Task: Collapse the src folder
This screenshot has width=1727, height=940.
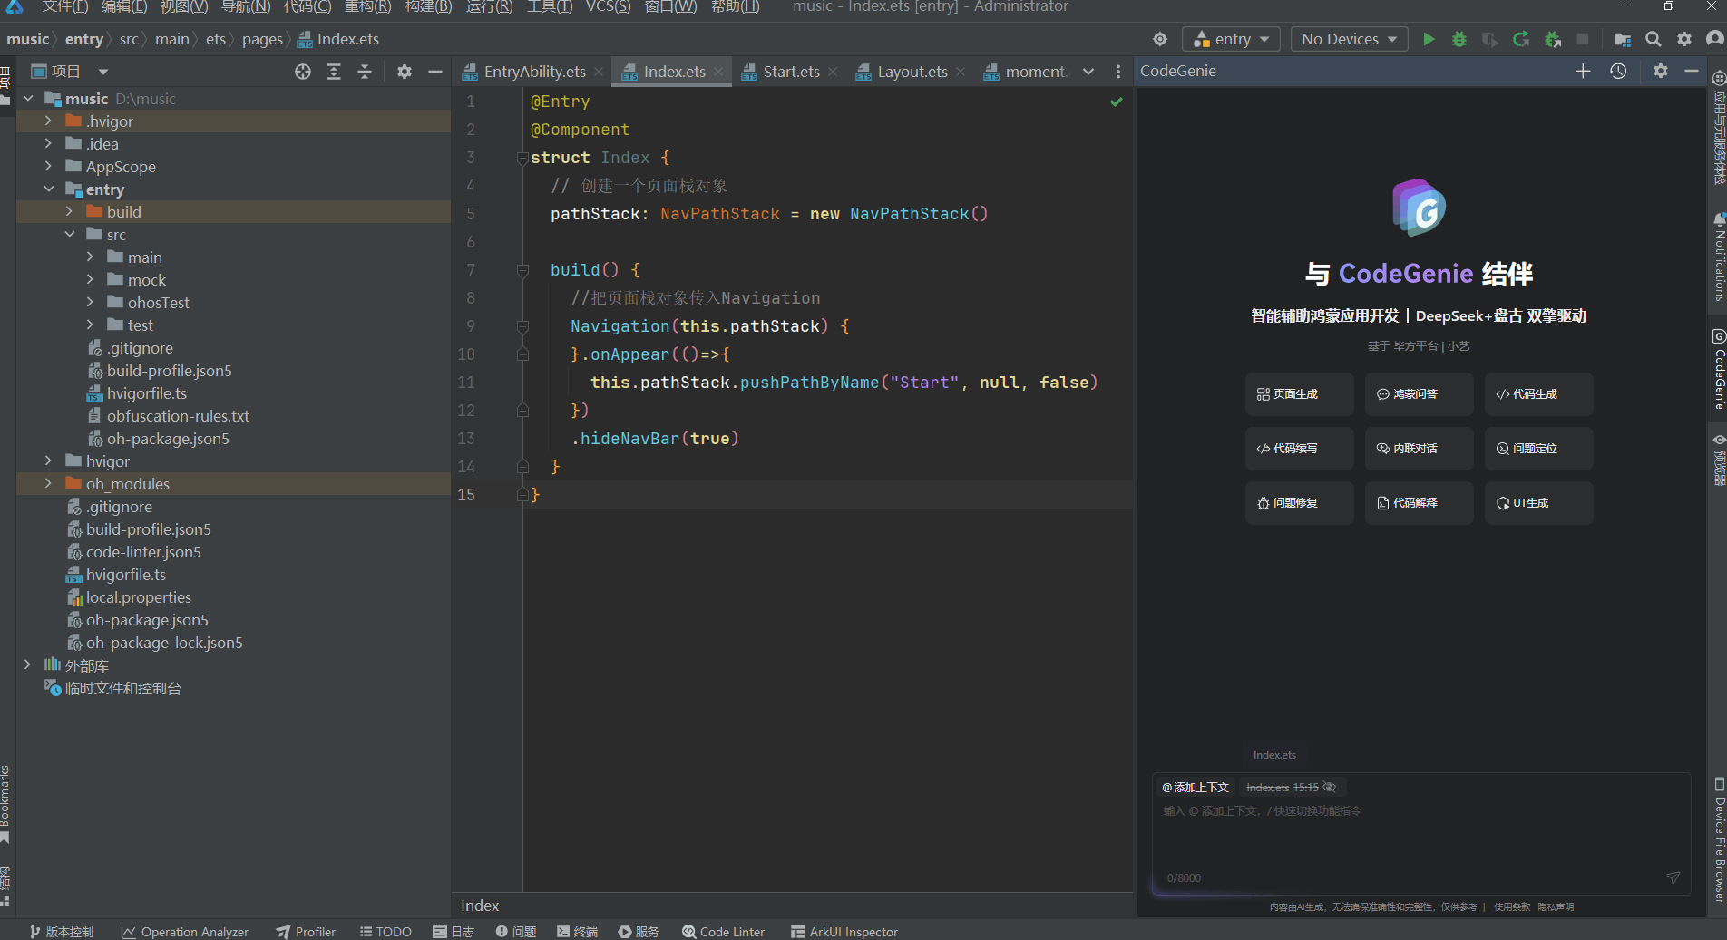Action: tap(69, 234)
